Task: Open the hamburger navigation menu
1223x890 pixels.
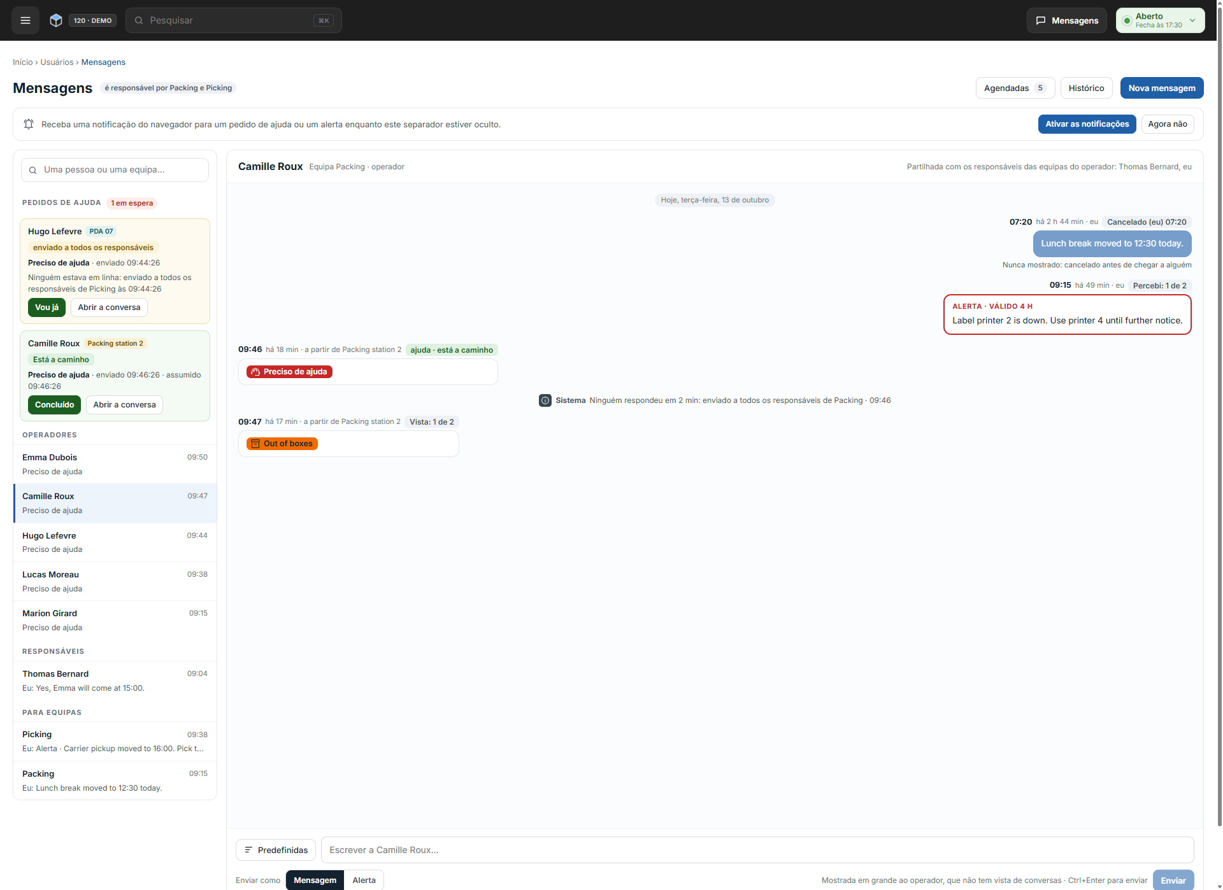Action: (25, 20)
